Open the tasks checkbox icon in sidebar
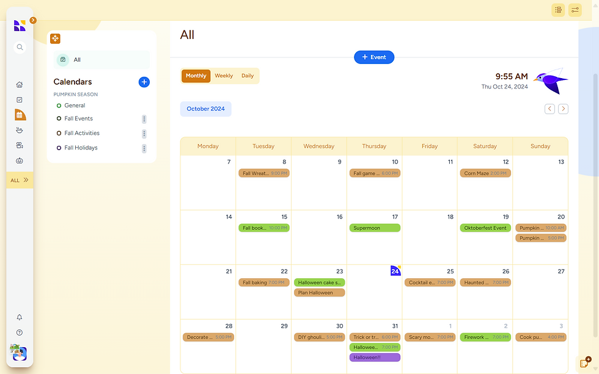This screenshot has width=599, height=374. coord(20,100)
